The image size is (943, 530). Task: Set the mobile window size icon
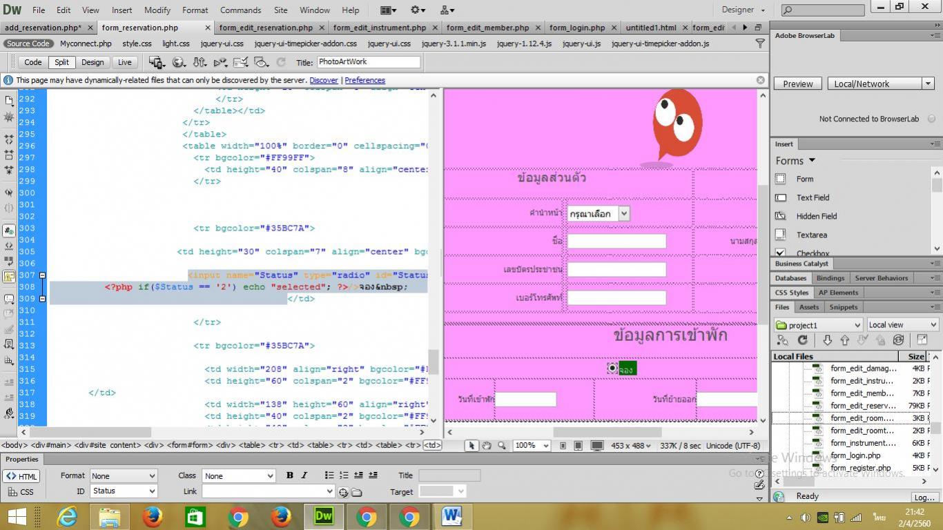(x=563, y=446)
